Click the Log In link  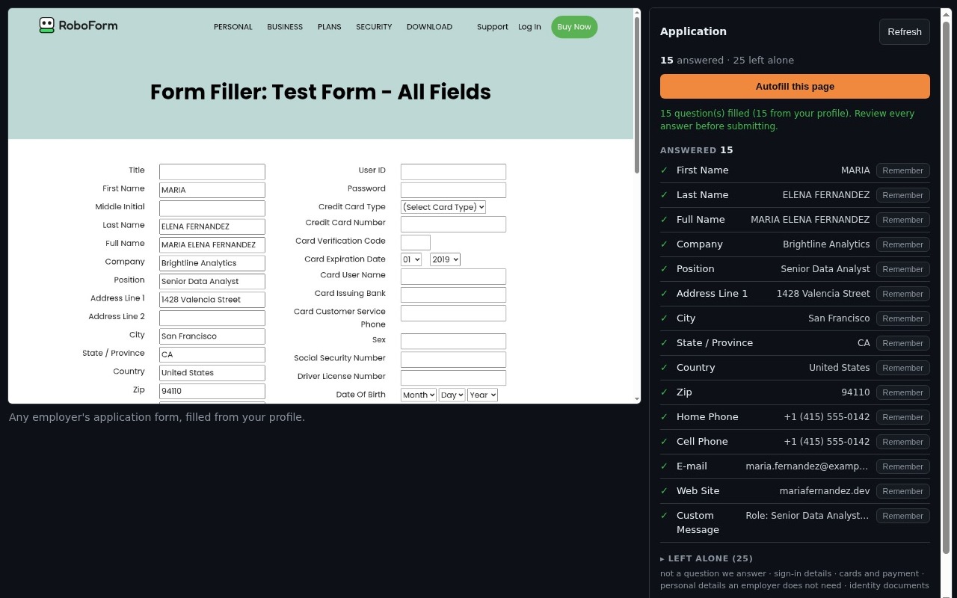coord(529,27)
